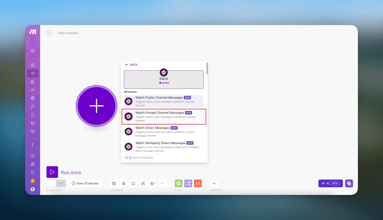Viewport: 383px width, 220px height.
Task: Toggle the Scheduling OFF switch
Action: pyautogui.click(x=56, y=183)
